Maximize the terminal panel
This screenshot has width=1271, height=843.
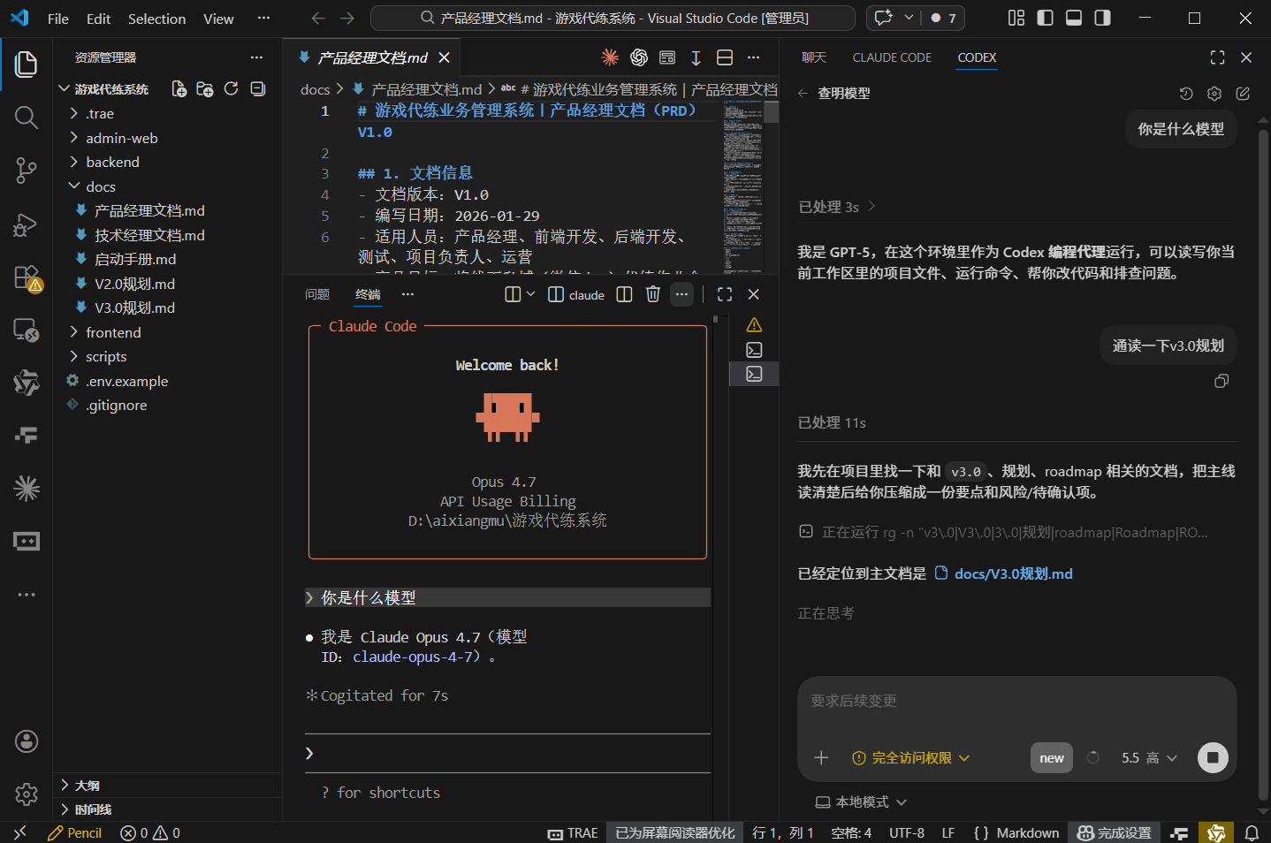(x=725, y=294)
